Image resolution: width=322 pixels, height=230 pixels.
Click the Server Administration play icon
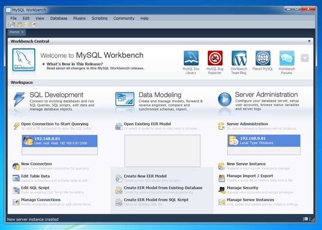[x=224, y=100]
